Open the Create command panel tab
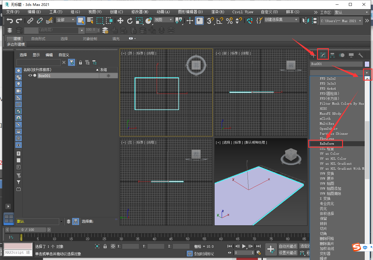Image resolution: width=373 pixels, height=260 pixels. pos(314,55)
